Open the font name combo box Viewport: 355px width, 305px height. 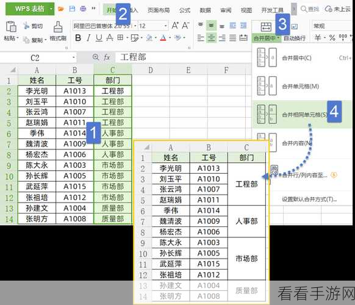[105, 26]
